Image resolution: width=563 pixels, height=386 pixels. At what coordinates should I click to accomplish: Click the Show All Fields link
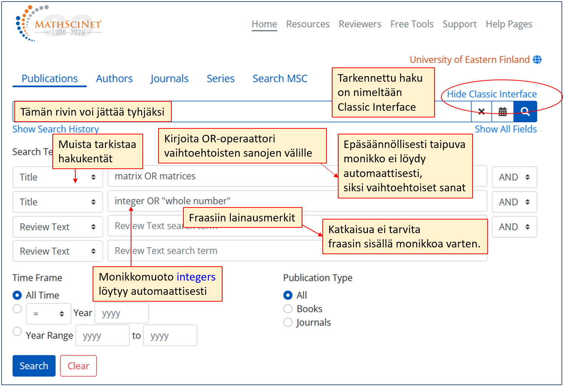click(506, 129)
